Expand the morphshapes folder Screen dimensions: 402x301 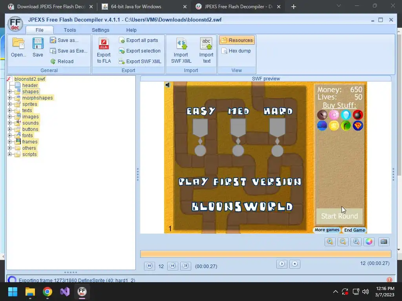click(x=10, y=98)
